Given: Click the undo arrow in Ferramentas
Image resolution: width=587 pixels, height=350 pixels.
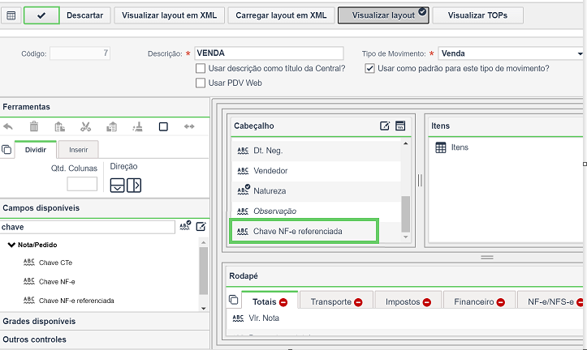Looking at the screenshot, I should [x=8, y=126].
